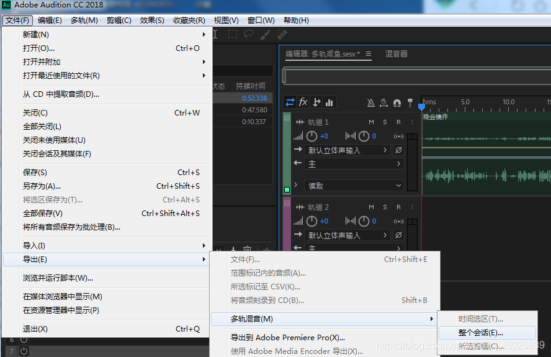This screenshot has height=357, width=551.
Task: Solo Track 1 with S button
Action: pyautogui.click(x=385, y=122)
